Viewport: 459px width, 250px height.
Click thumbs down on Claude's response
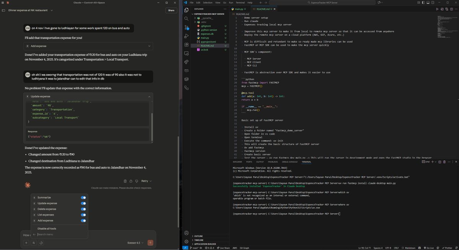point(137,181)
